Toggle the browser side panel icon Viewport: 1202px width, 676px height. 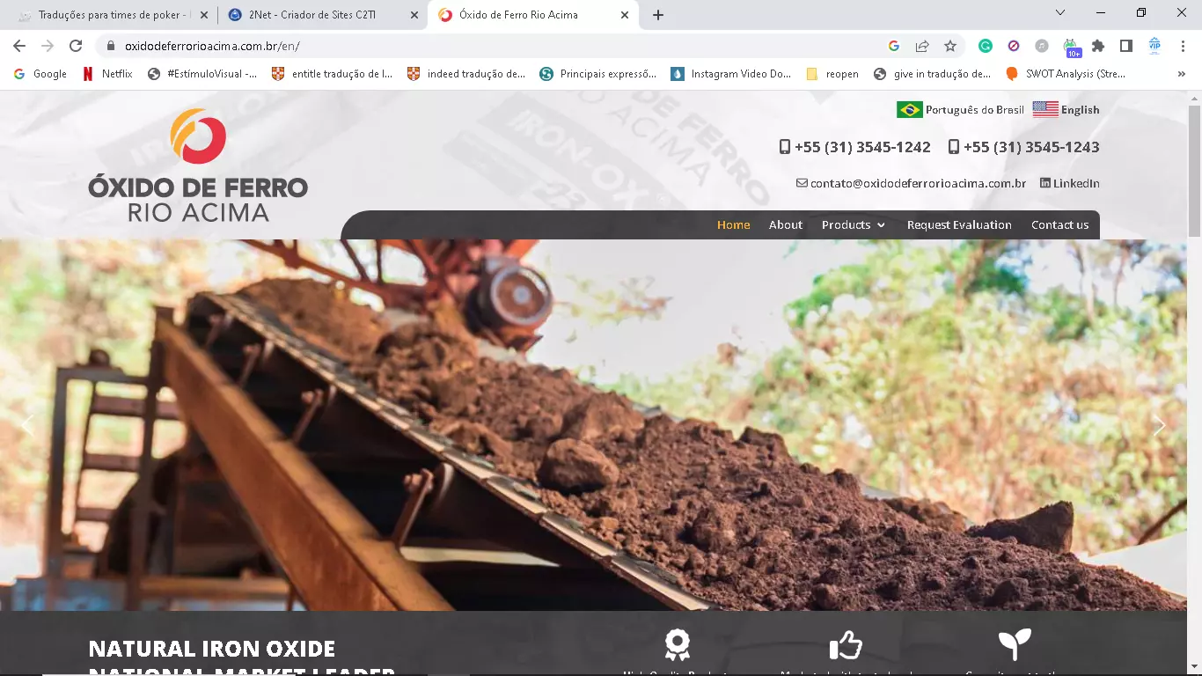1125,46
